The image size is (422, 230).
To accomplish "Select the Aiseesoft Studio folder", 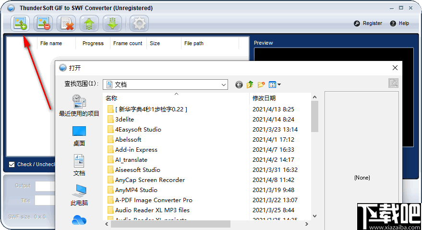I will point(134,170).
